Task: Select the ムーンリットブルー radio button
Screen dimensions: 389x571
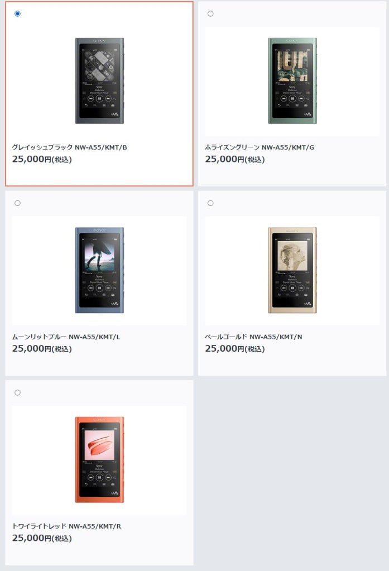Action: click(x=17, y=203)
